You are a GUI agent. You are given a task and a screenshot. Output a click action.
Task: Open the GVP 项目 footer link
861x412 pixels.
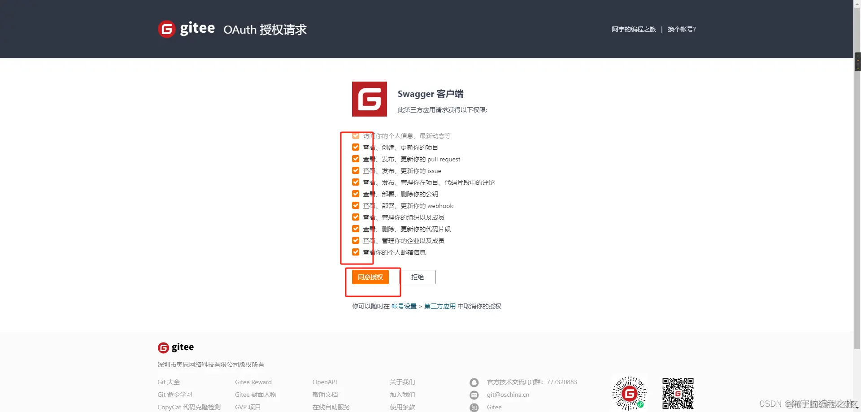(248, 407)
